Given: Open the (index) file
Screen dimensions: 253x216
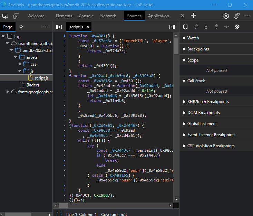Looking at the screenshot, I should point(33,85).
